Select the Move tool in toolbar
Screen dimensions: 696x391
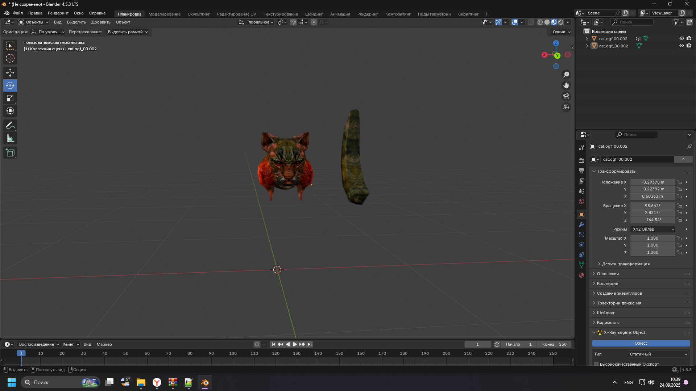(x=10, y=73)
